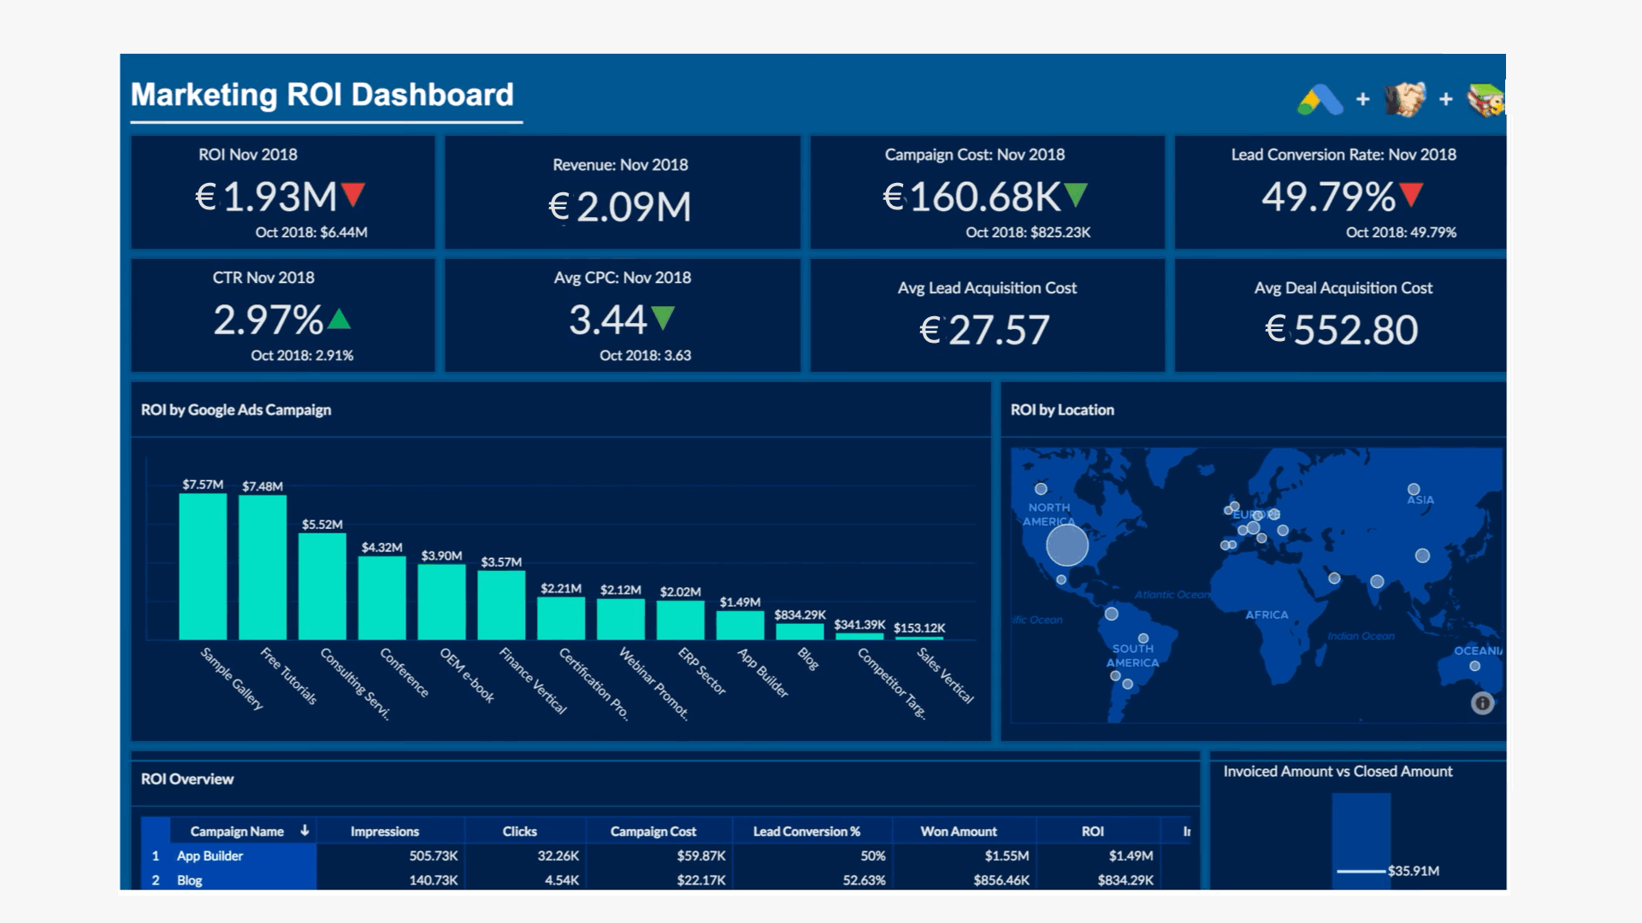Select the Consulting Services bar ($5.52M)
The height and width of the screenshot is (923, 1642).
click(x=322, y=586)
